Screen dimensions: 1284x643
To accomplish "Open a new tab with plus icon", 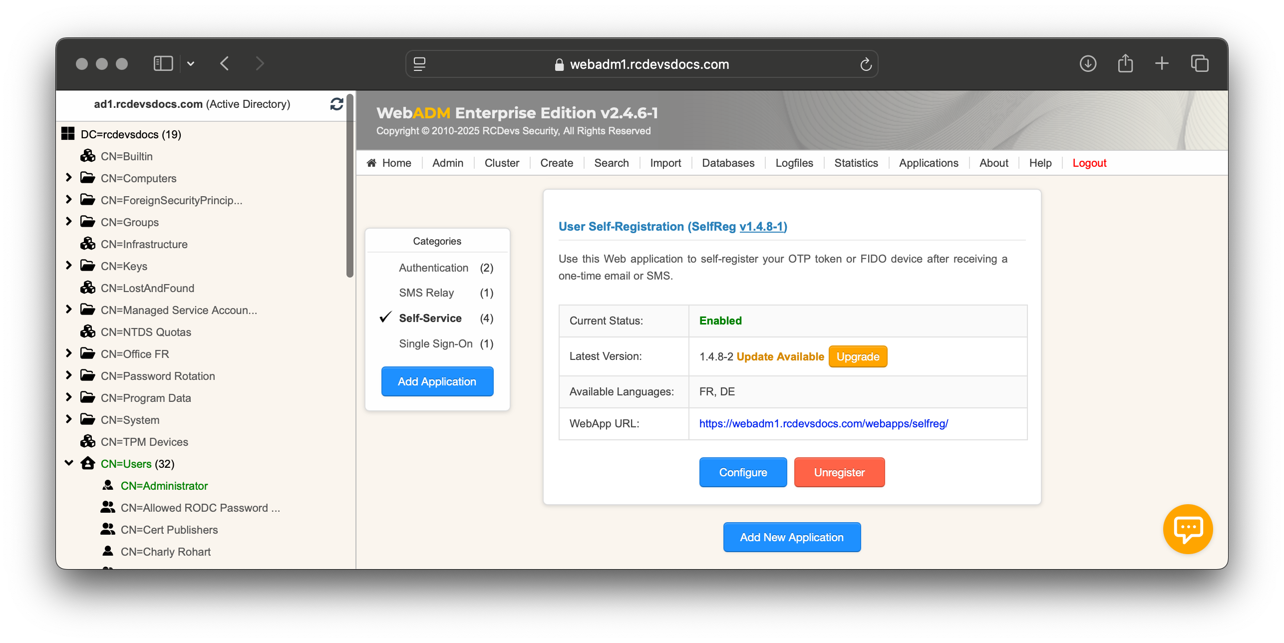I will coord(1162,63).
